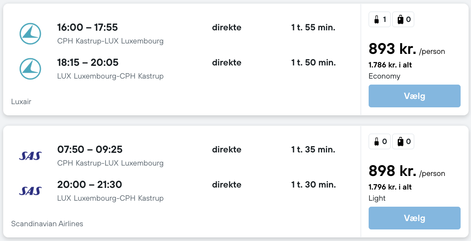
Task: Select the 20:00 – 21:30 SAS return
Action: coord(90,185)
